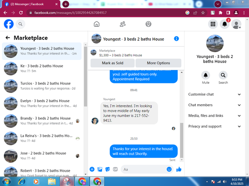
Task: Send a thumbs-up like
Action: 179,169
